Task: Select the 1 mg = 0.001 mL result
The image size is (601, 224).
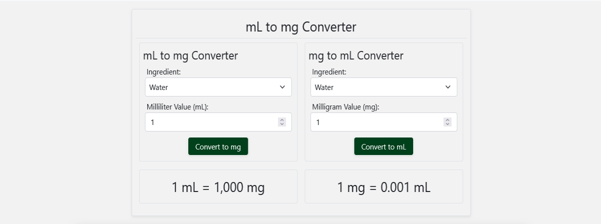Action: coord(384,187)
